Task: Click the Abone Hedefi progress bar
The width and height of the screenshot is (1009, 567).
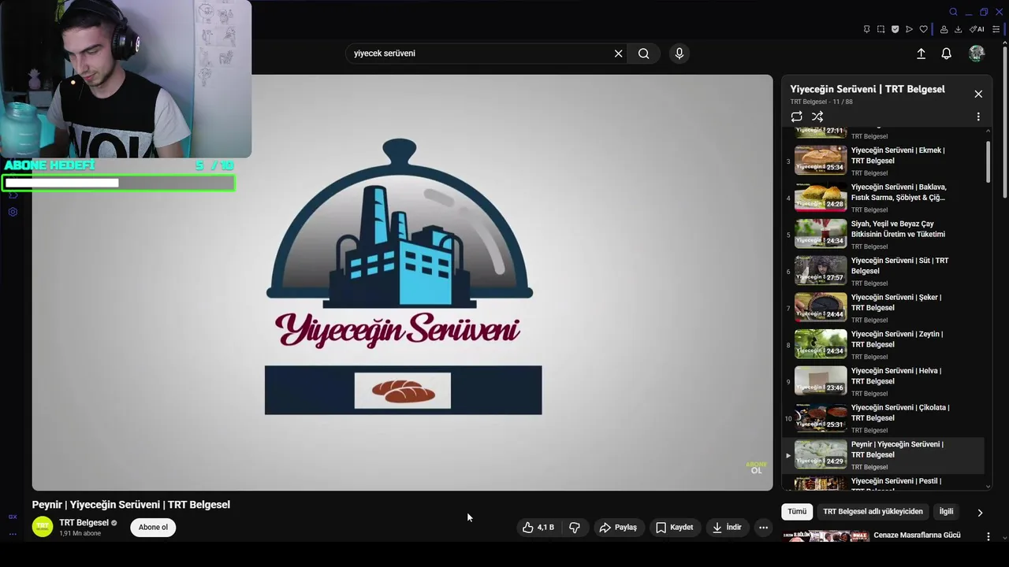Action: pos(118,183)
